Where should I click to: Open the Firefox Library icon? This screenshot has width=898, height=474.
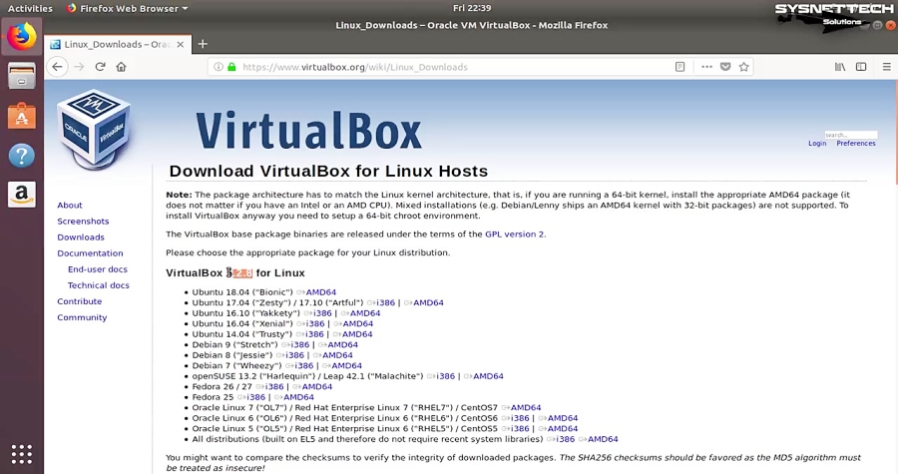point(840,67)
